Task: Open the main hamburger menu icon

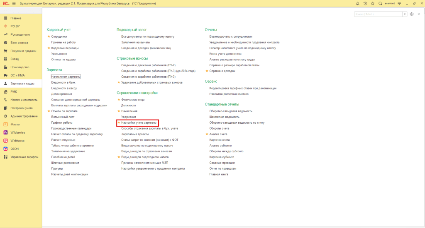Action: point(14,3)
